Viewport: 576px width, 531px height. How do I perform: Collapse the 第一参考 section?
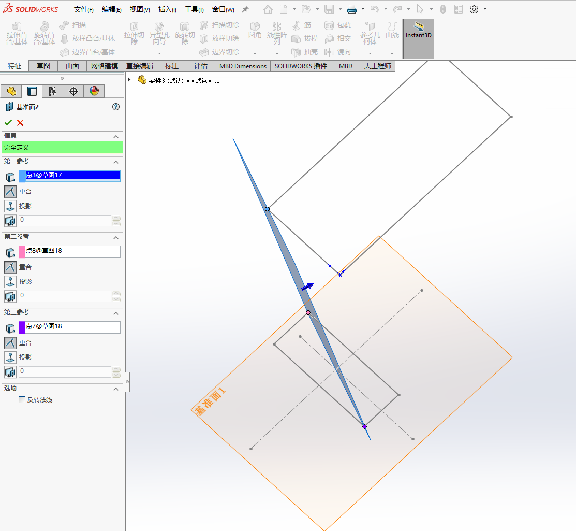(x=116, y=162)
